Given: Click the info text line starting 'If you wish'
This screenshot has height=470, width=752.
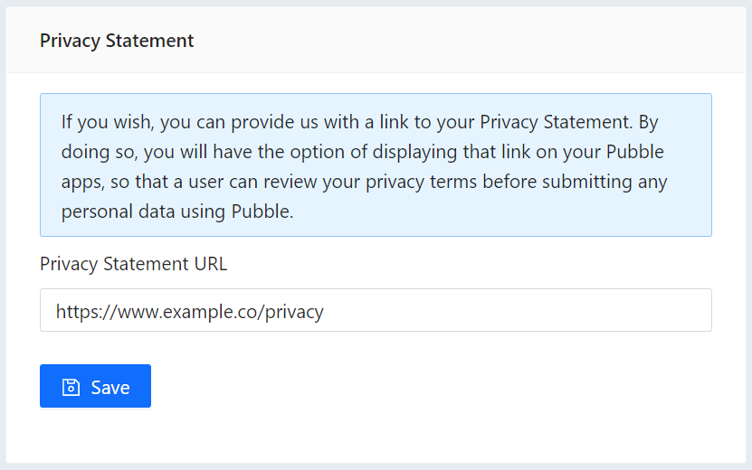Looking at the screenshot, I should pos(271,121).
